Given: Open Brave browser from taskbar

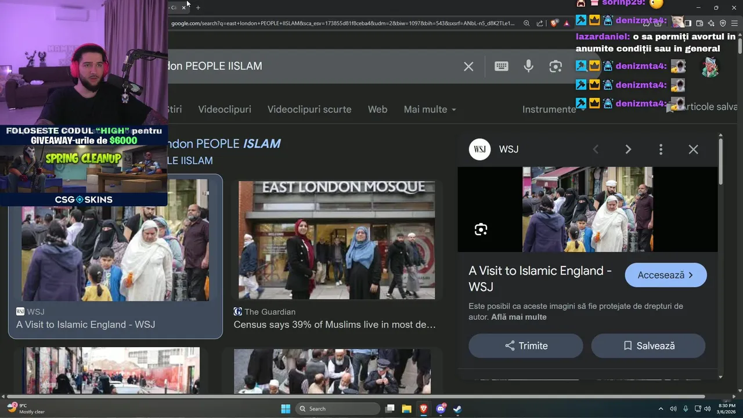Looking at the screenshot, I should point(423,409).
